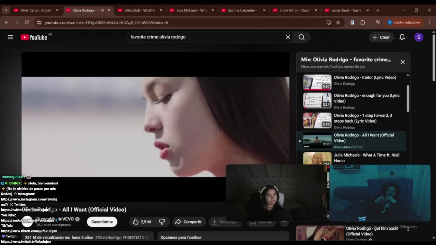The image size is (436, 245).
Task: Click the page vertical scrollbar
Action: pos(434,58)
